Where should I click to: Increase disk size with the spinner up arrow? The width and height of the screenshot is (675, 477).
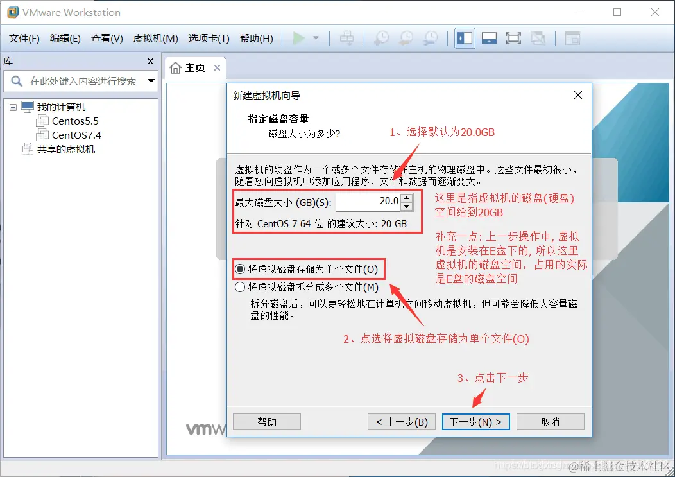pyautogui.click(x=407, y=198)
